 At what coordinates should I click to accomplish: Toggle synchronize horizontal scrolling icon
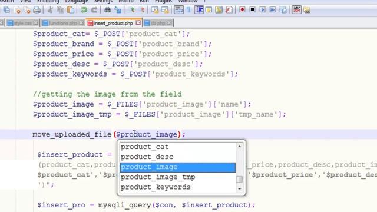click(165, 10)
